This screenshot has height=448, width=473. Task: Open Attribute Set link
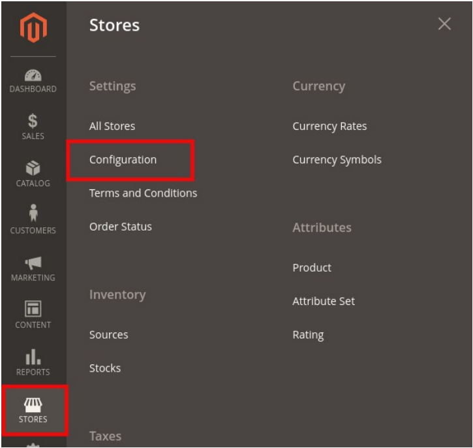[324, 301]
